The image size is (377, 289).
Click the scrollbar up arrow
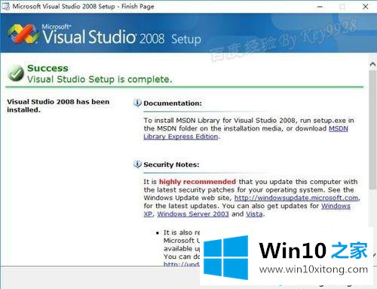point(372,64)
